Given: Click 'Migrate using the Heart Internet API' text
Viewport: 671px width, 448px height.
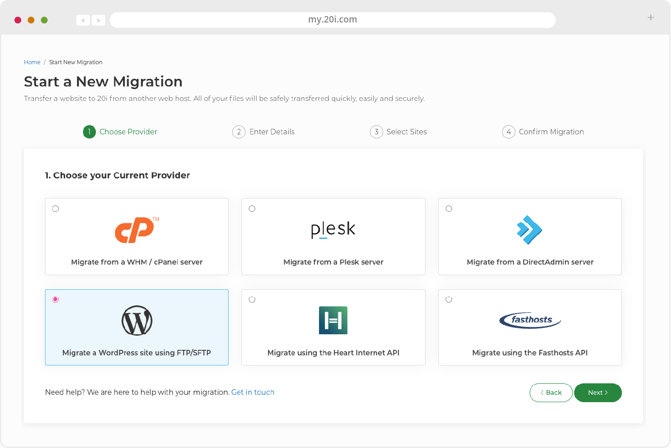Looking at the screenshot, I should 333,353.
